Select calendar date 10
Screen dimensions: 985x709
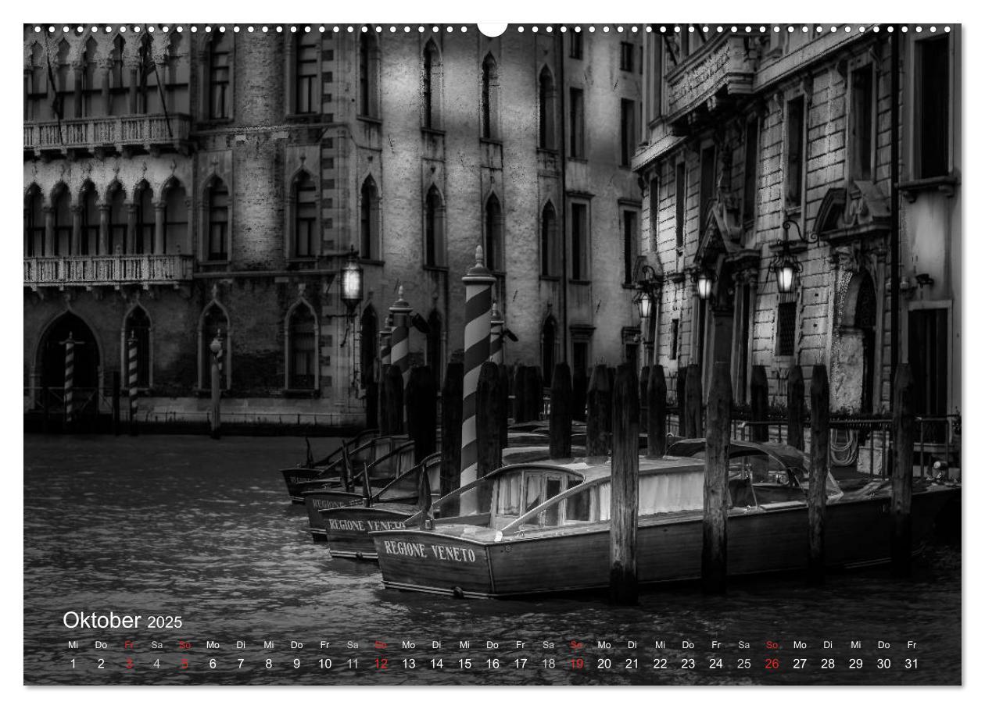(324, 664)
